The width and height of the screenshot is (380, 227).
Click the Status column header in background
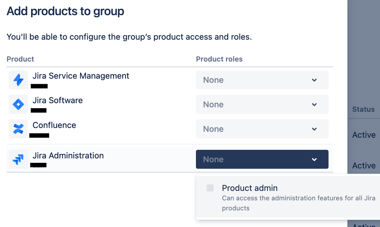click(x=363, y=109)
